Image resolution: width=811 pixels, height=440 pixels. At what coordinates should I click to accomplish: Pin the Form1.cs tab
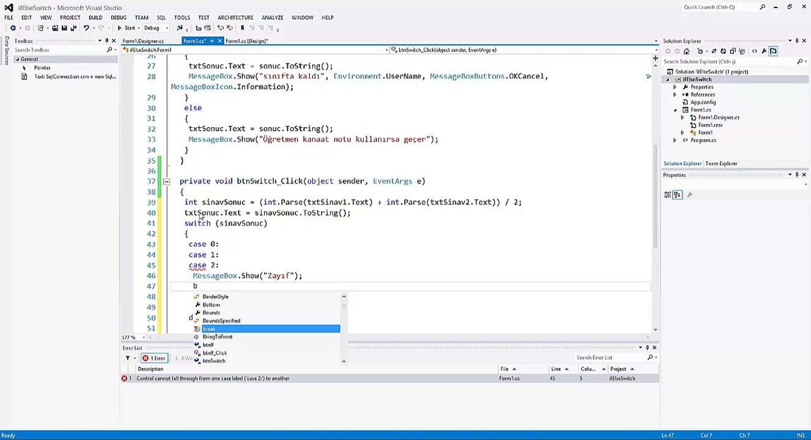[212, 41]
